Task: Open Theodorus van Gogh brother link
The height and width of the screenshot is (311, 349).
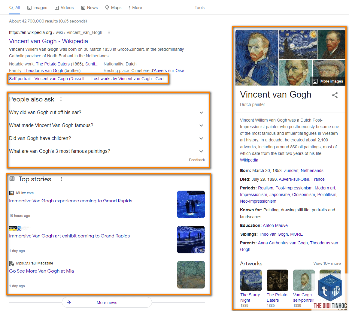Action: coord(44,71)
